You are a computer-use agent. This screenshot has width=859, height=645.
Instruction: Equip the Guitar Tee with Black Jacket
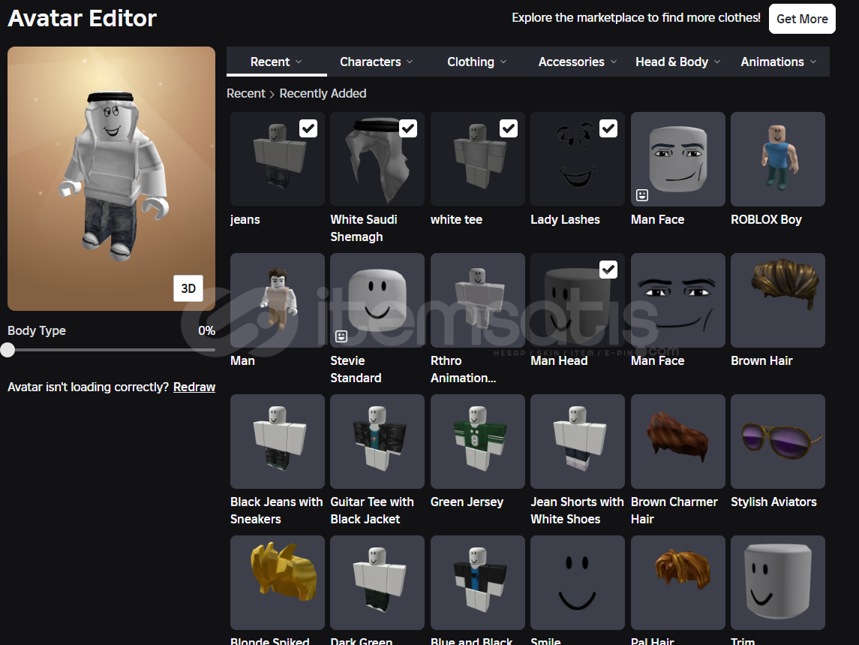pyautogui.click(x=377, y=442)
